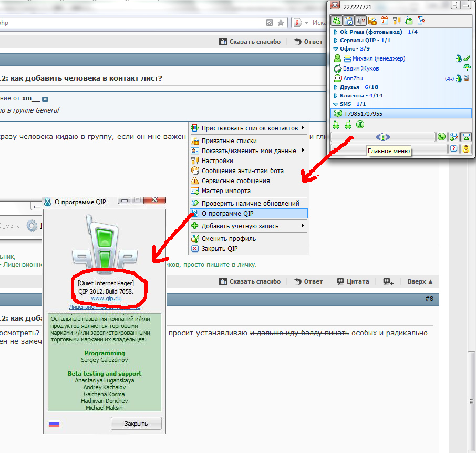Open the QIP main menu button

click(383, 137)
